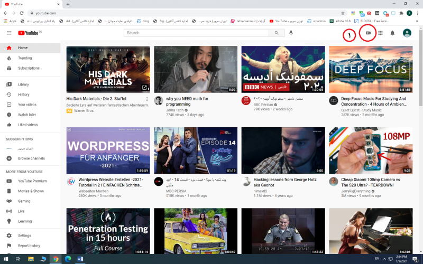The height and width of the screenshot is (264, 423).
Task: Open the account avatar menu
Action: coord(407,33)
